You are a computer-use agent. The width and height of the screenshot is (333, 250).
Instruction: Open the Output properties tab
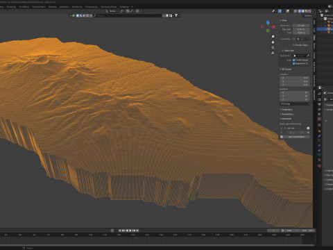point(319,104)
